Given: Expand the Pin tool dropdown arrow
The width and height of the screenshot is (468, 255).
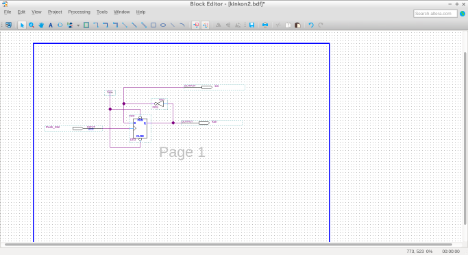Looking at the screenshot, I should pos(78,25).
